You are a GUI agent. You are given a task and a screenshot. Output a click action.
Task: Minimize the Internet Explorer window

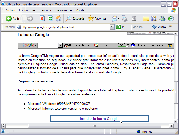pos(163,4)
